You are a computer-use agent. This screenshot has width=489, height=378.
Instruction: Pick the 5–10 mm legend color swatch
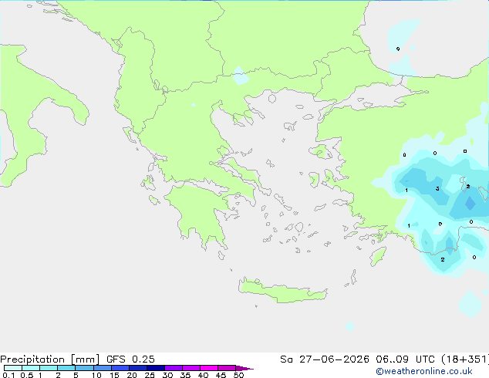click(x=84, y=368)
